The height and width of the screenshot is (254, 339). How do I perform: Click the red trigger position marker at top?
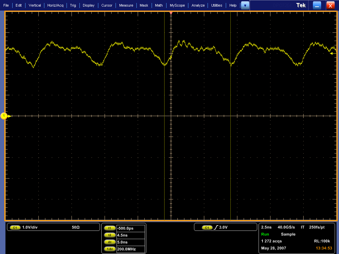[171, 13]
